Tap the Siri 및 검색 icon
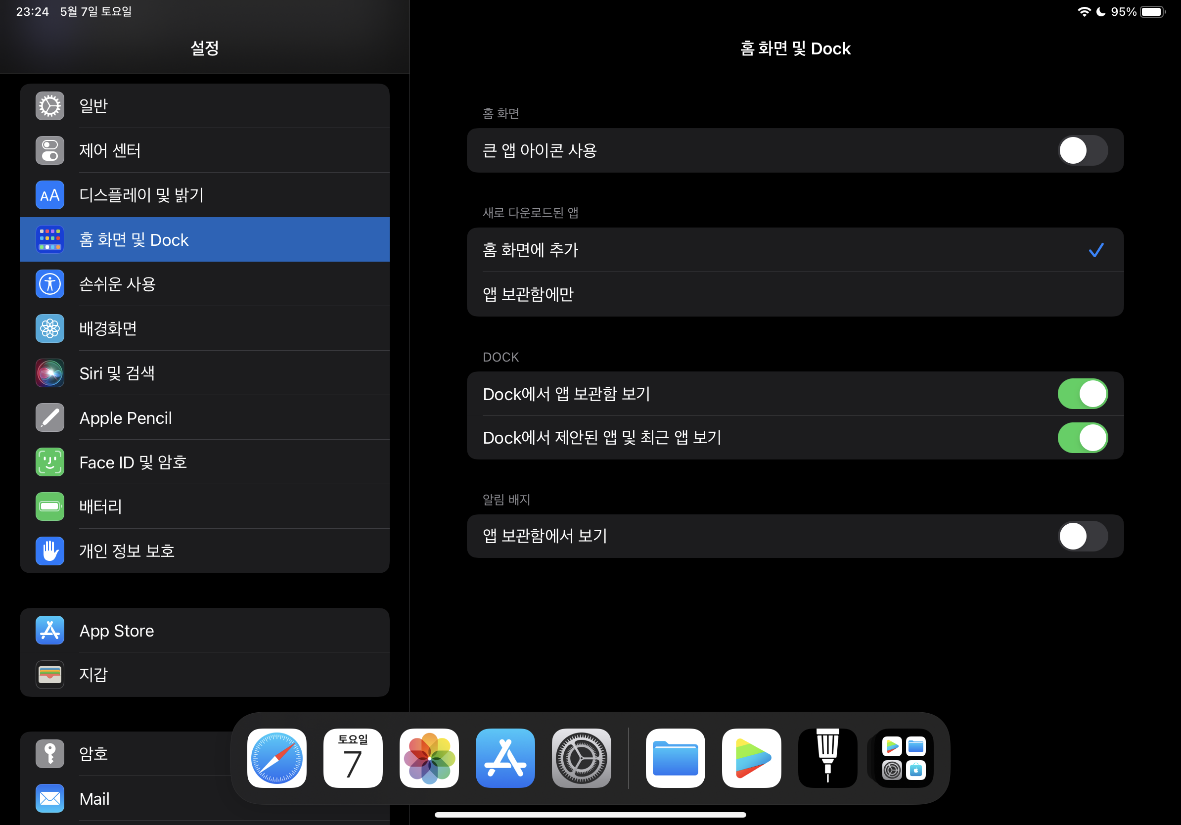The width and height of the screenshot is (1181, 825). (x=50, y=373)
